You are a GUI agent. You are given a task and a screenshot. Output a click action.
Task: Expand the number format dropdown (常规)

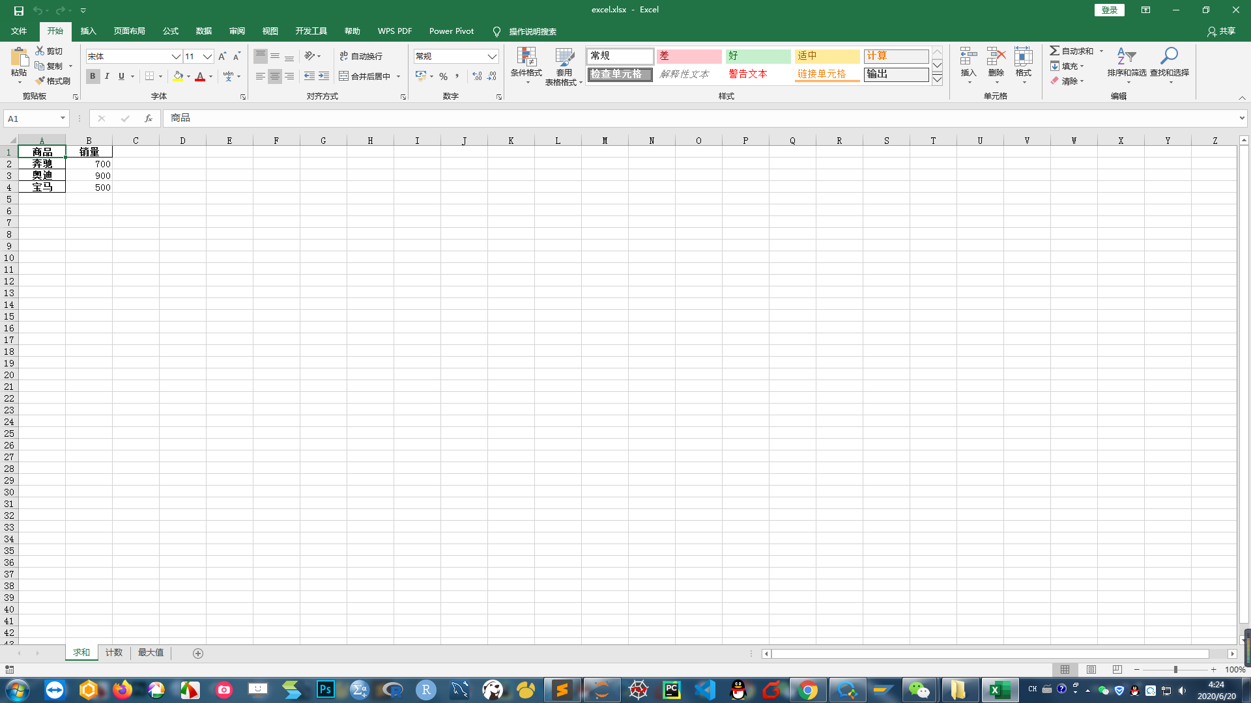click(x=492, y=57)
